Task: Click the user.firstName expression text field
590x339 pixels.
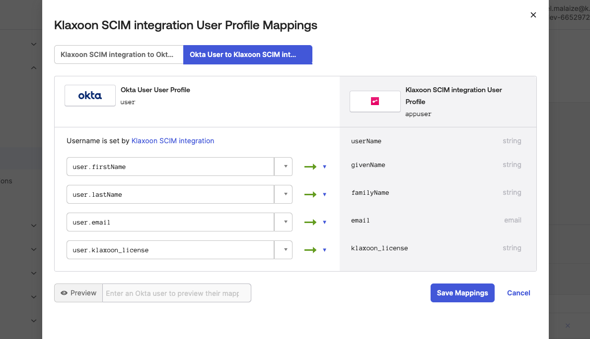Action: [170, 167]
